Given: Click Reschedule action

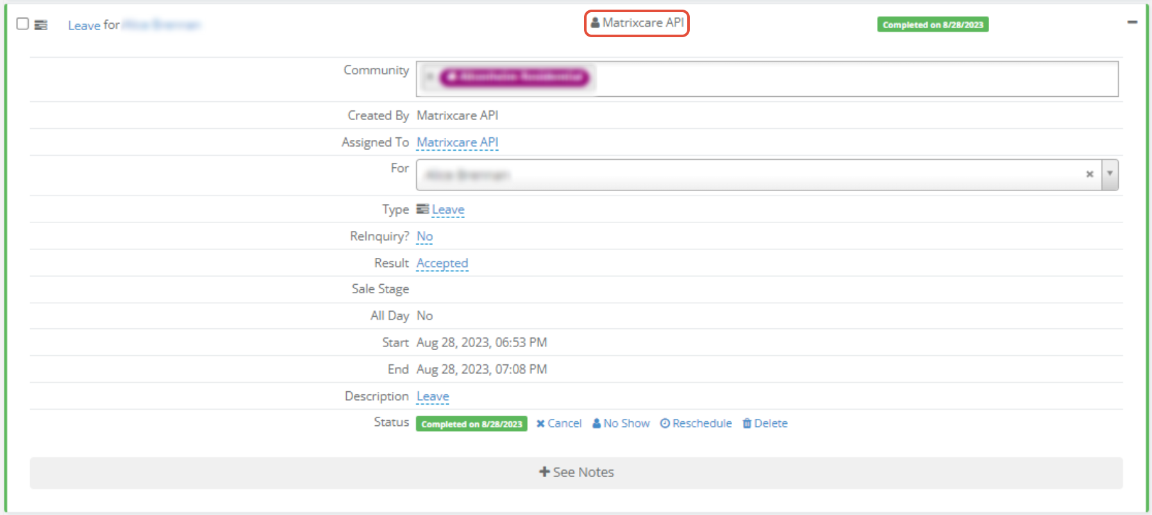Looking at the screenshot, I should click(696, 423).
